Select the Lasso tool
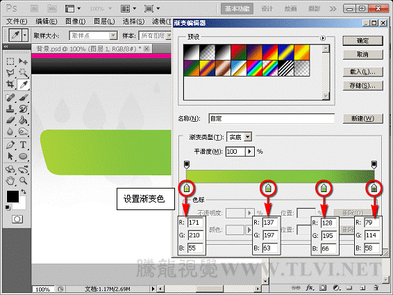The width and height of the screenshot is (393, 295). click(10, 73)
